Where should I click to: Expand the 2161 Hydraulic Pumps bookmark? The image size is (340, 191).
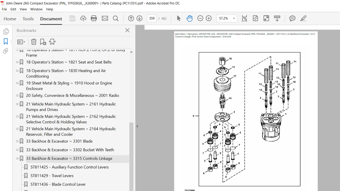click(x=18, y=104)
